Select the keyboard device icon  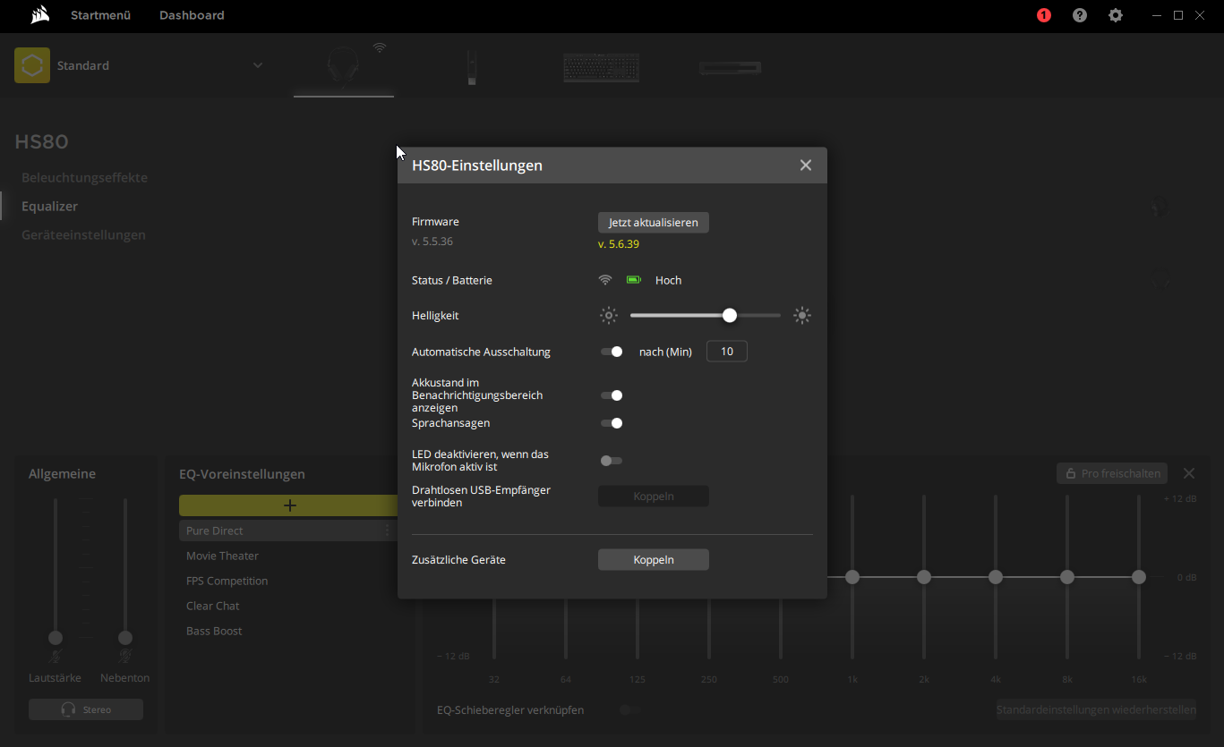click(601, 67)
